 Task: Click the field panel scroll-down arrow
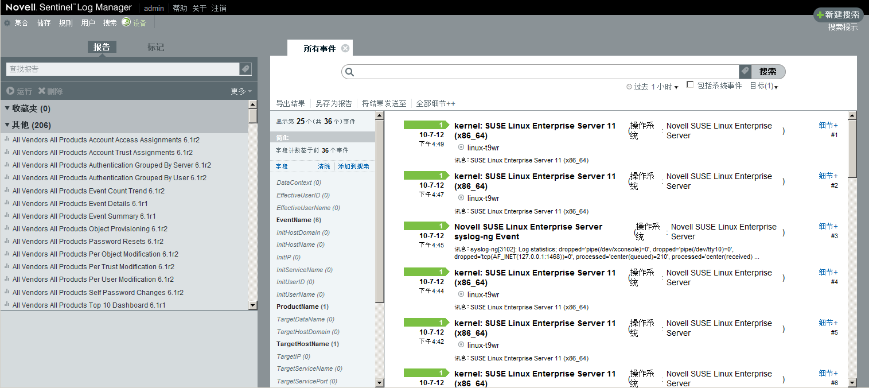tap(380, 382)
